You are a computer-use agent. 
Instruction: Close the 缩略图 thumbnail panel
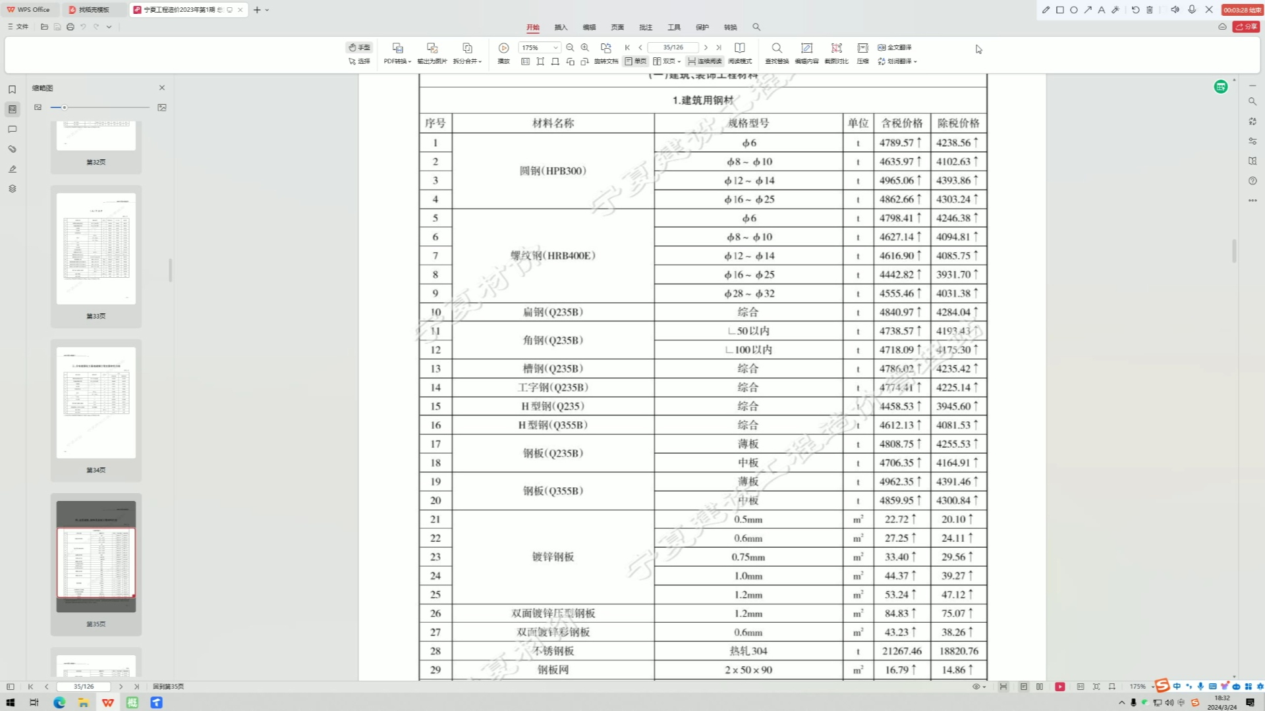tap(162, 88)
